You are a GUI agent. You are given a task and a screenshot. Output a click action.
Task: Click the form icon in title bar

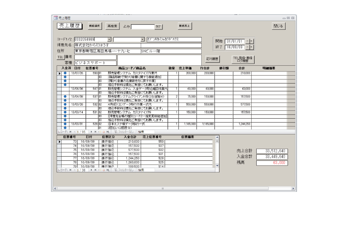tap(56, 18)
